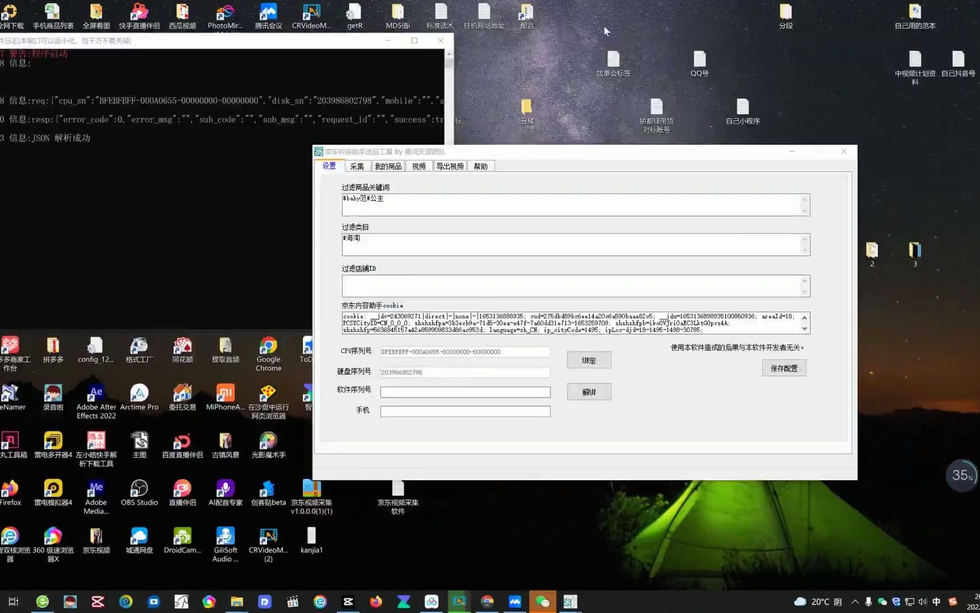The image size is (980, 613).
Task: Click the 硬盘序列号 read-only field
Action: (x=465, y=372)
